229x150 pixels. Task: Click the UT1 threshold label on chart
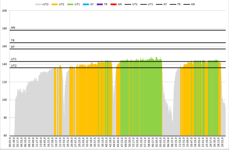[14, 59]
